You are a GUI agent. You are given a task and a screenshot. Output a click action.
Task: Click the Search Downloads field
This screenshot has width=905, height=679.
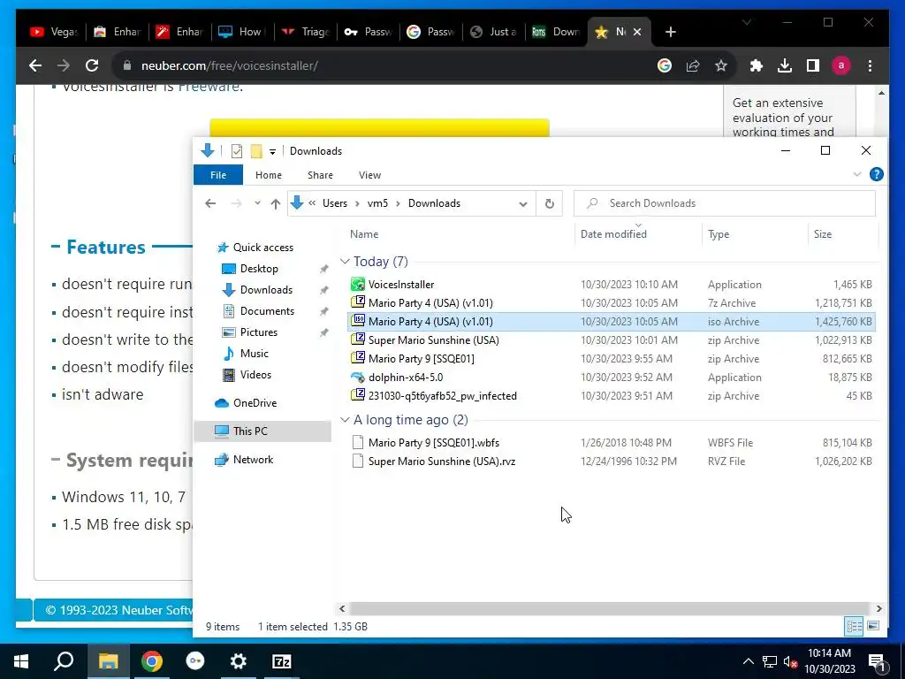[x=725, y=203]
